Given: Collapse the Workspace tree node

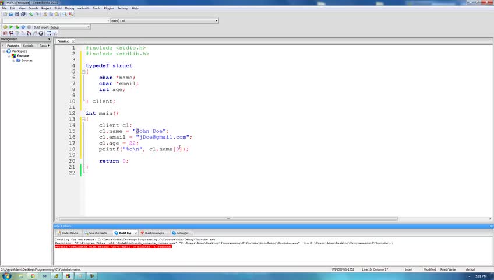Looking at the screenshot, I should point(4,51).
